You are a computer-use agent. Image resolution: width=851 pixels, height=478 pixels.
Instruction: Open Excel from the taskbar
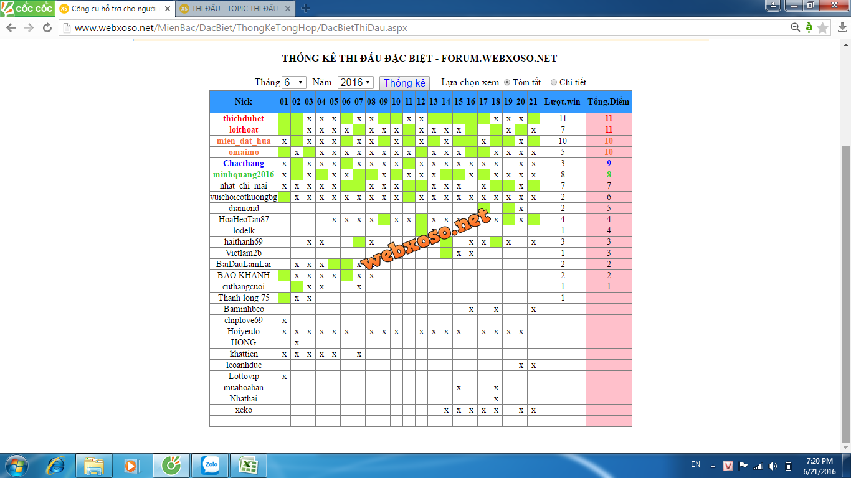tap(249, 466)
